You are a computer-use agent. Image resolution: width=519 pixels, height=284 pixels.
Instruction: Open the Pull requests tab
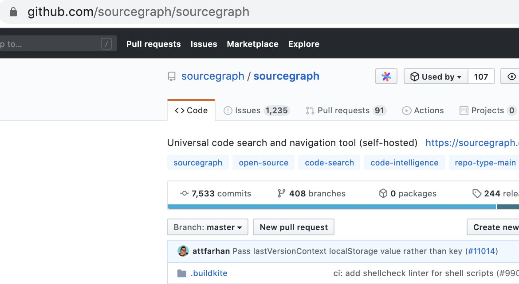[346, 111]
